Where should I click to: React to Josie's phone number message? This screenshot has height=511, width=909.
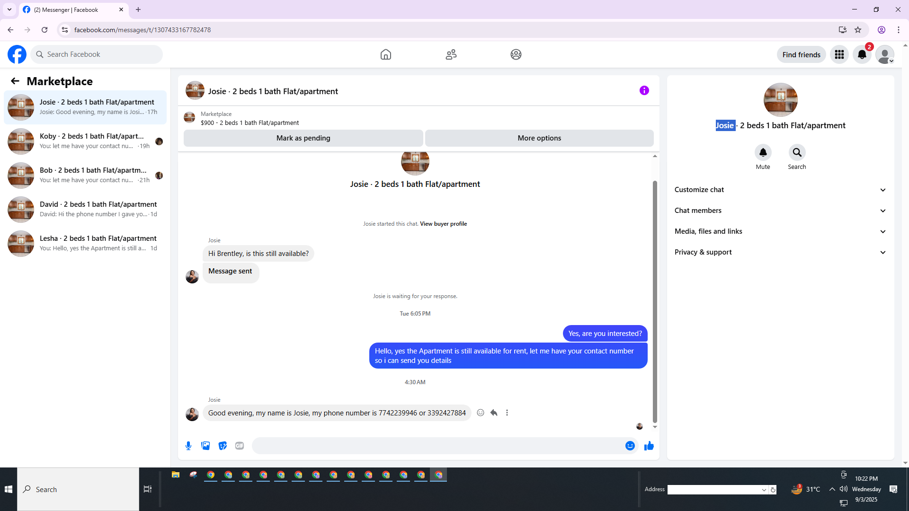(481, 413)
